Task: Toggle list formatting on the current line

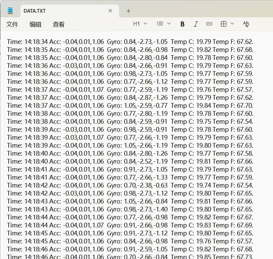Action: click(x=159, y=24)
